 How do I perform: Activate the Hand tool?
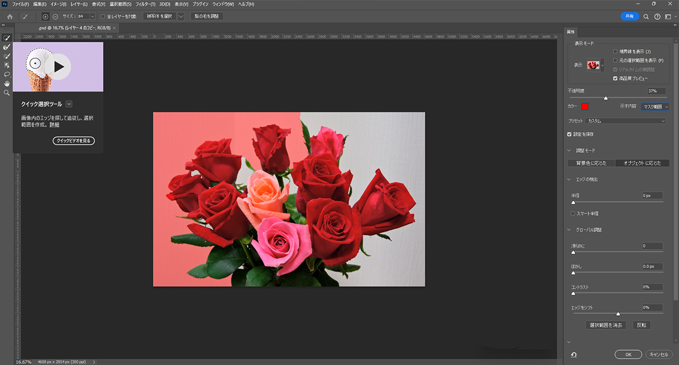[x=7, y=83]
